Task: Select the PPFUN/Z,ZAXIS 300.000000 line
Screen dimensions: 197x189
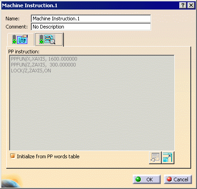Action: (x=43, y=65)
